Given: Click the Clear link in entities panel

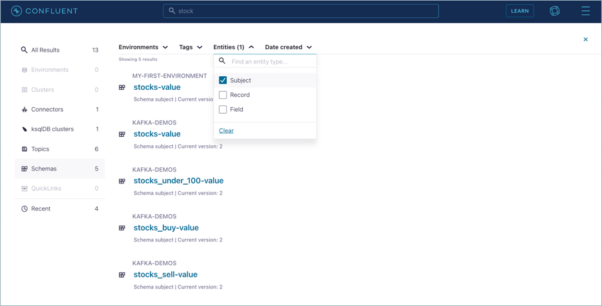Looking at the screenshot, I should point(226,130).
